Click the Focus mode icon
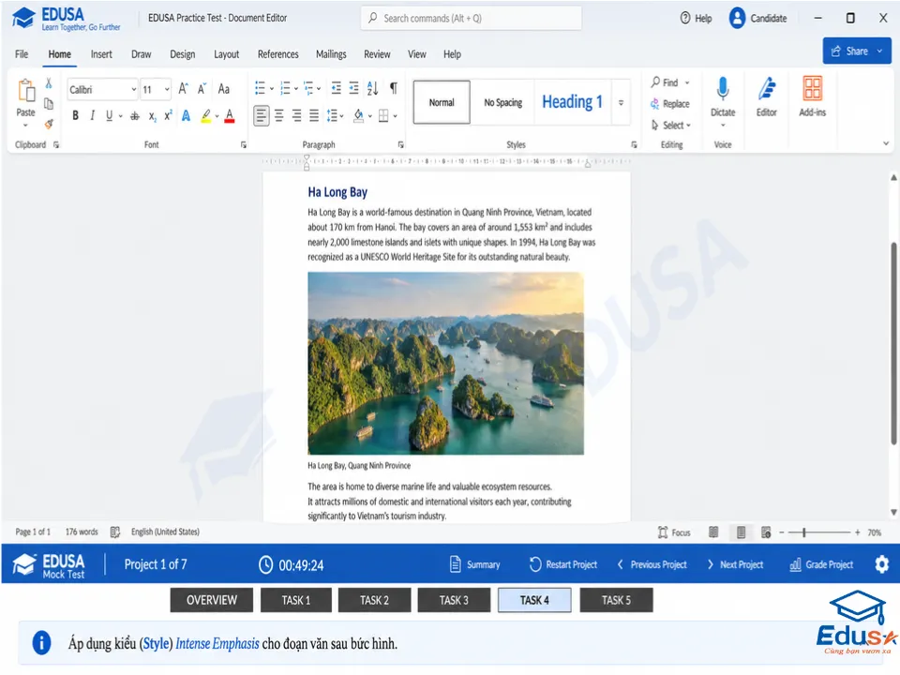The width and height of the screenshot is (900, 675). coord(663,532)
